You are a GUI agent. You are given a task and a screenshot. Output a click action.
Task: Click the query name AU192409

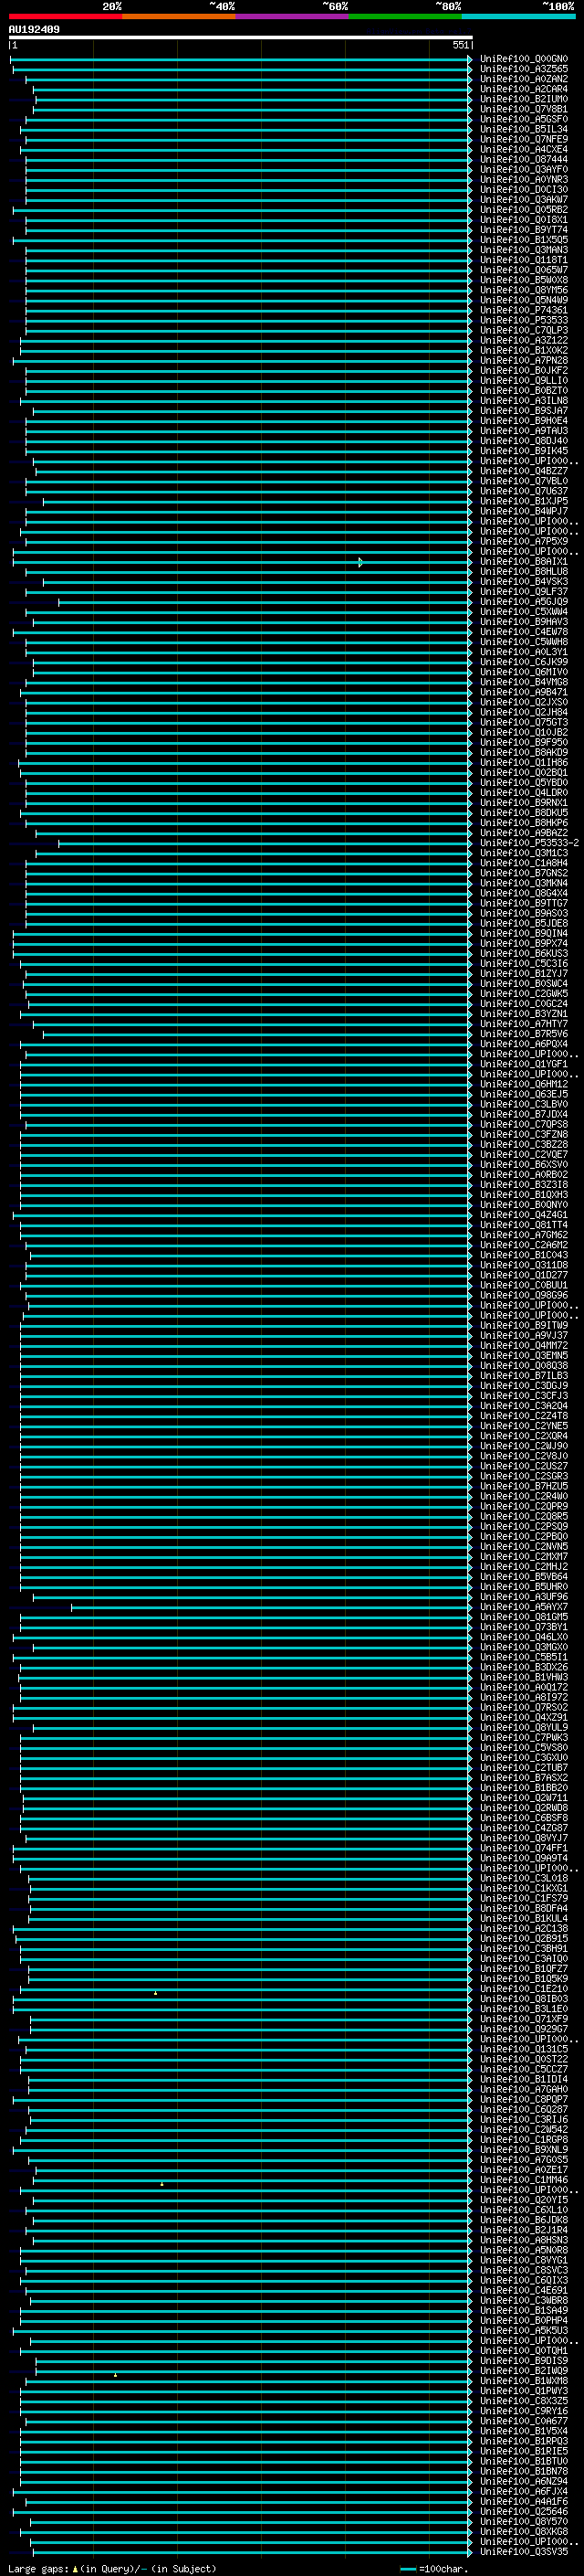[x=34, y=30]
